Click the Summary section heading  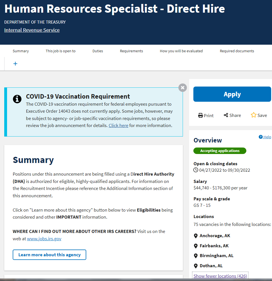tap(33, 160)
